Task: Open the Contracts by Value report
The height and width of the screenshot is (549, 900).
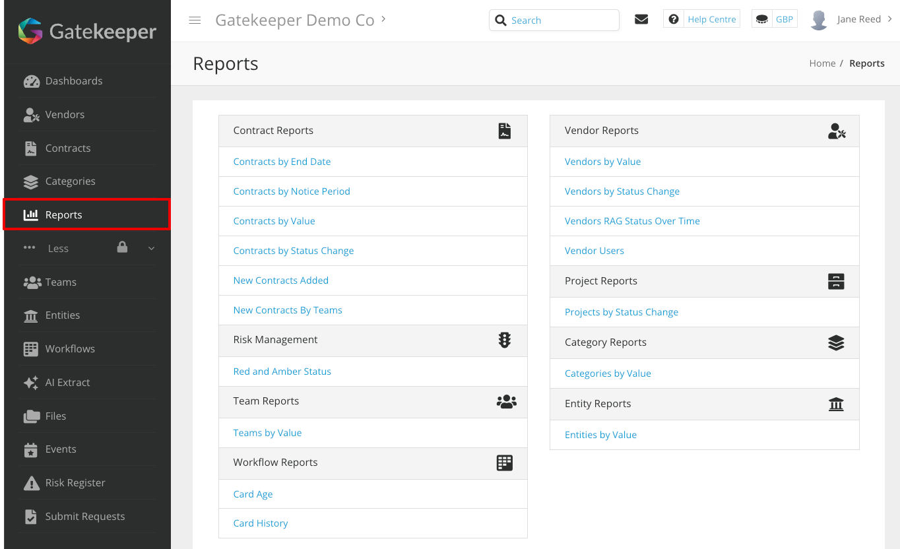Action: coord(274,221)
